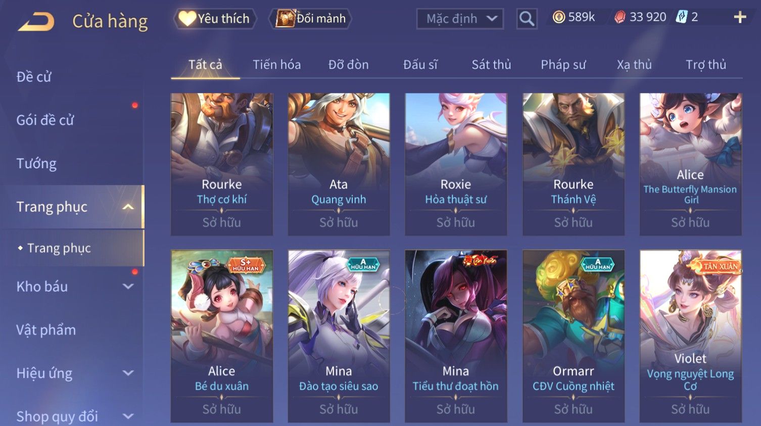Open favorites with the heart icon Yêu thích

point(215,19)
